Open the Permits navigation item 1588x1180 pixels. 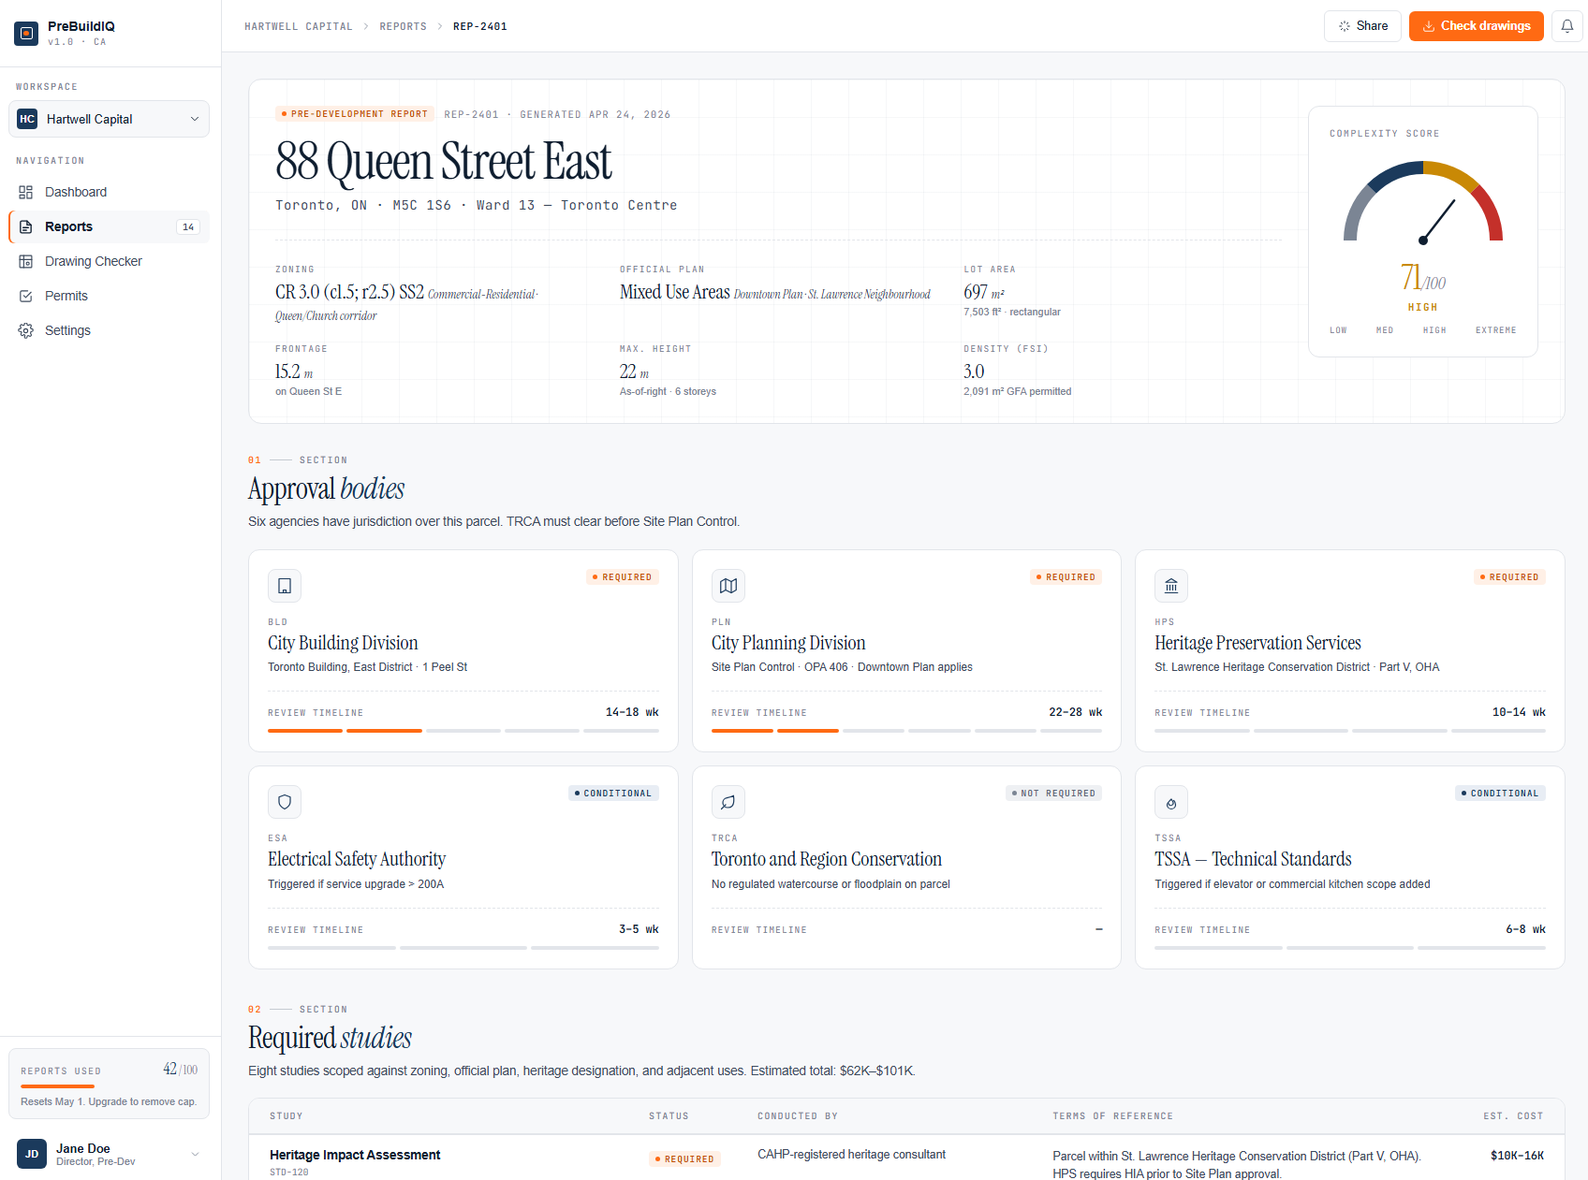(x=66, y=296)
